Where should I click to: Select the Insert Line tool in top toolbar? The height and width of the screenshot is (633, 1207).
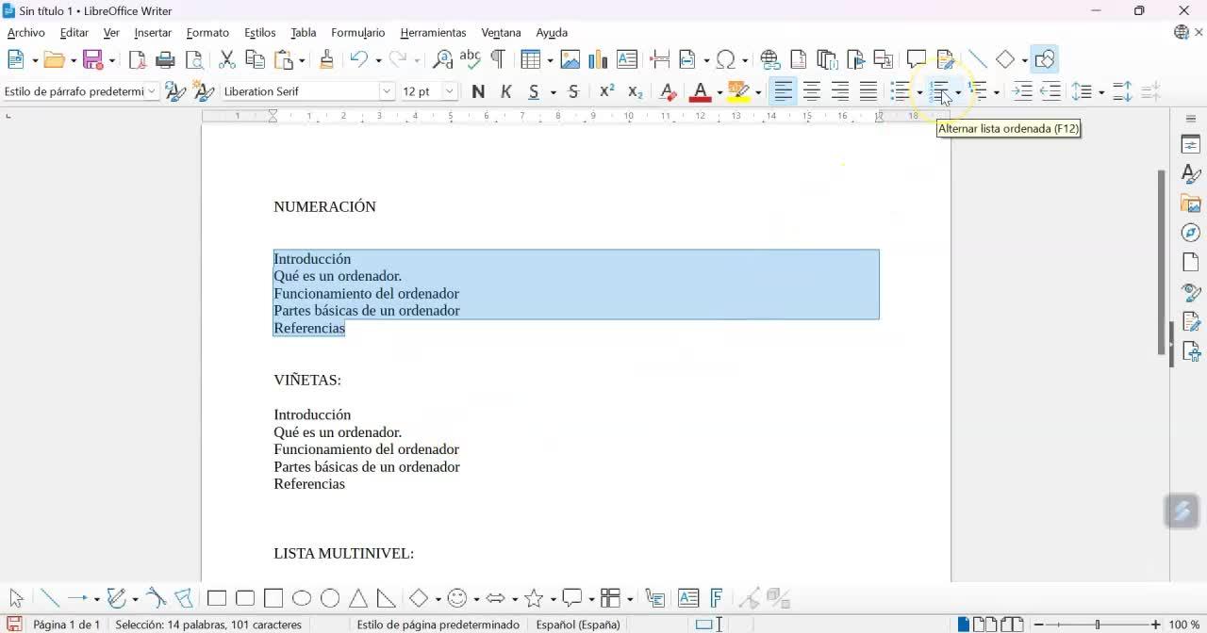coord(978,59)
